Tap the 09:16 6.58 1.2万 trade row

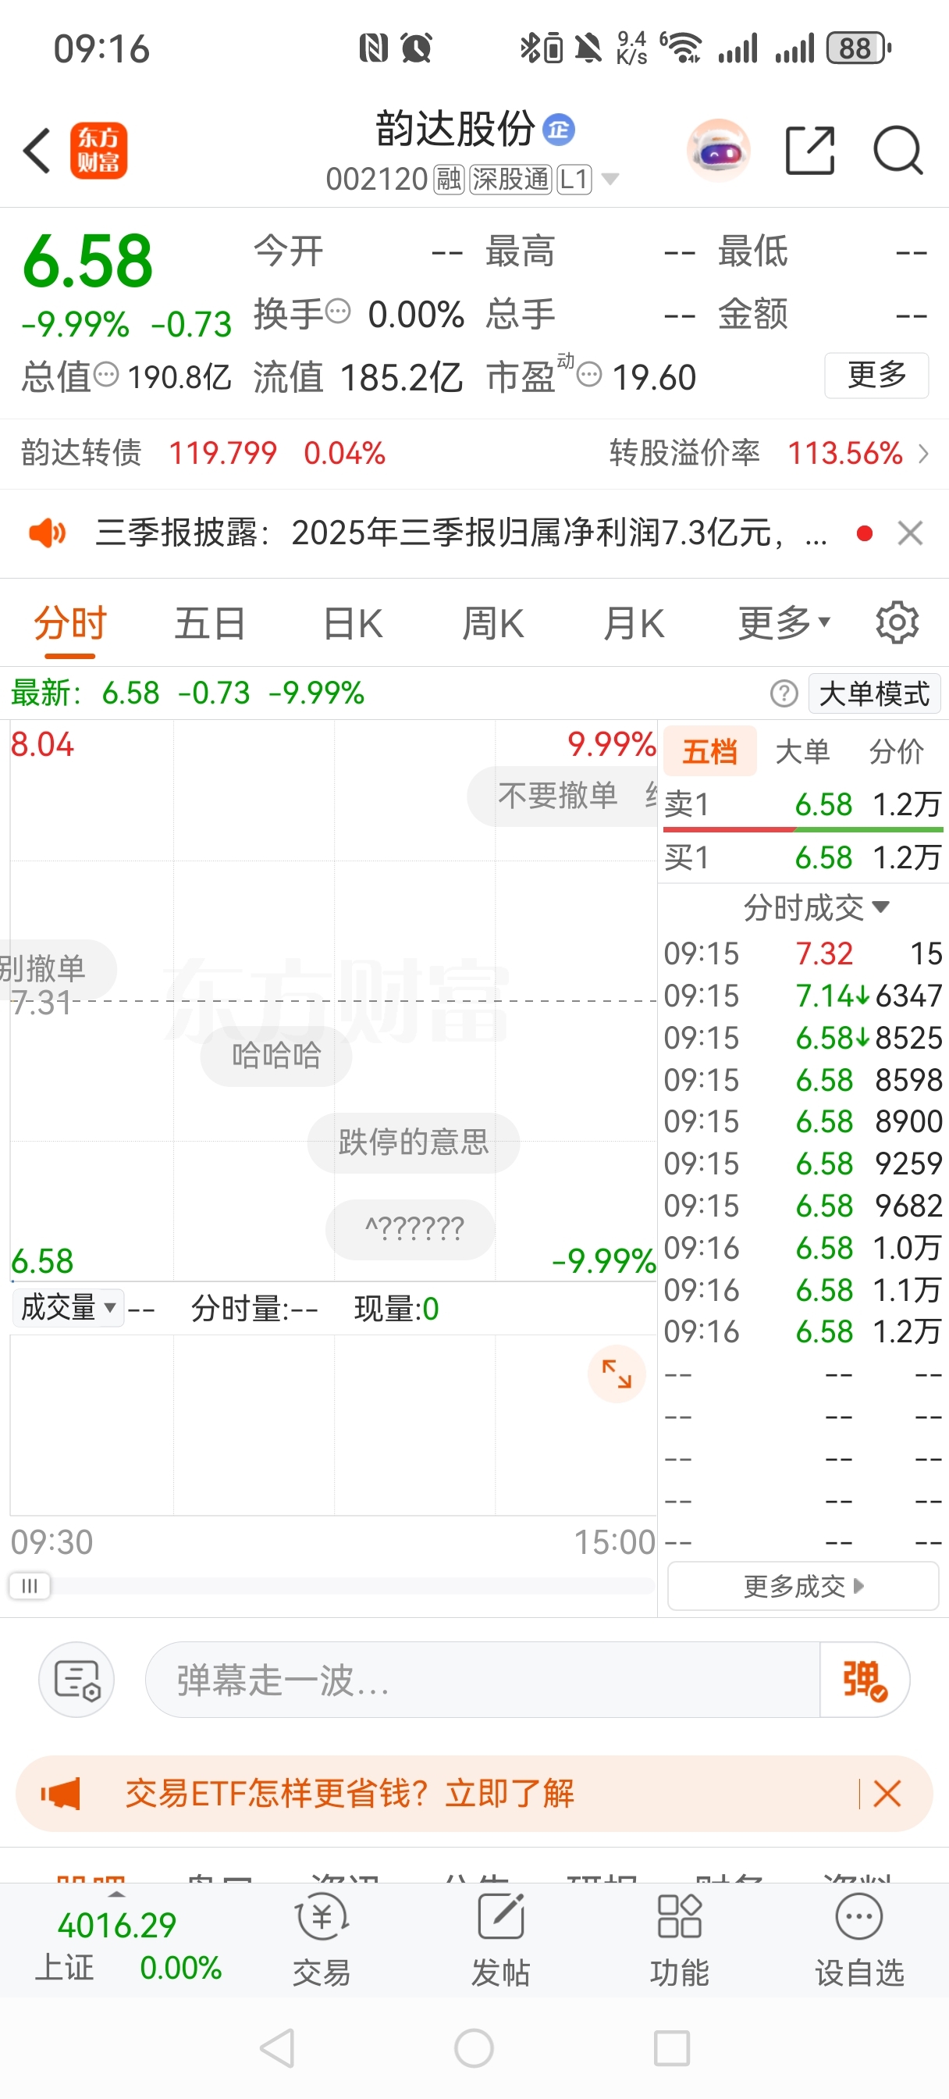802,1331
